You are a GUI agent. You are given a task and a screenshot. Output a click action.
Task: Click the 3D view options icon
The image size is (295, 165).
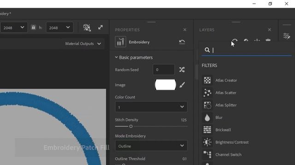tap(87, 27)
